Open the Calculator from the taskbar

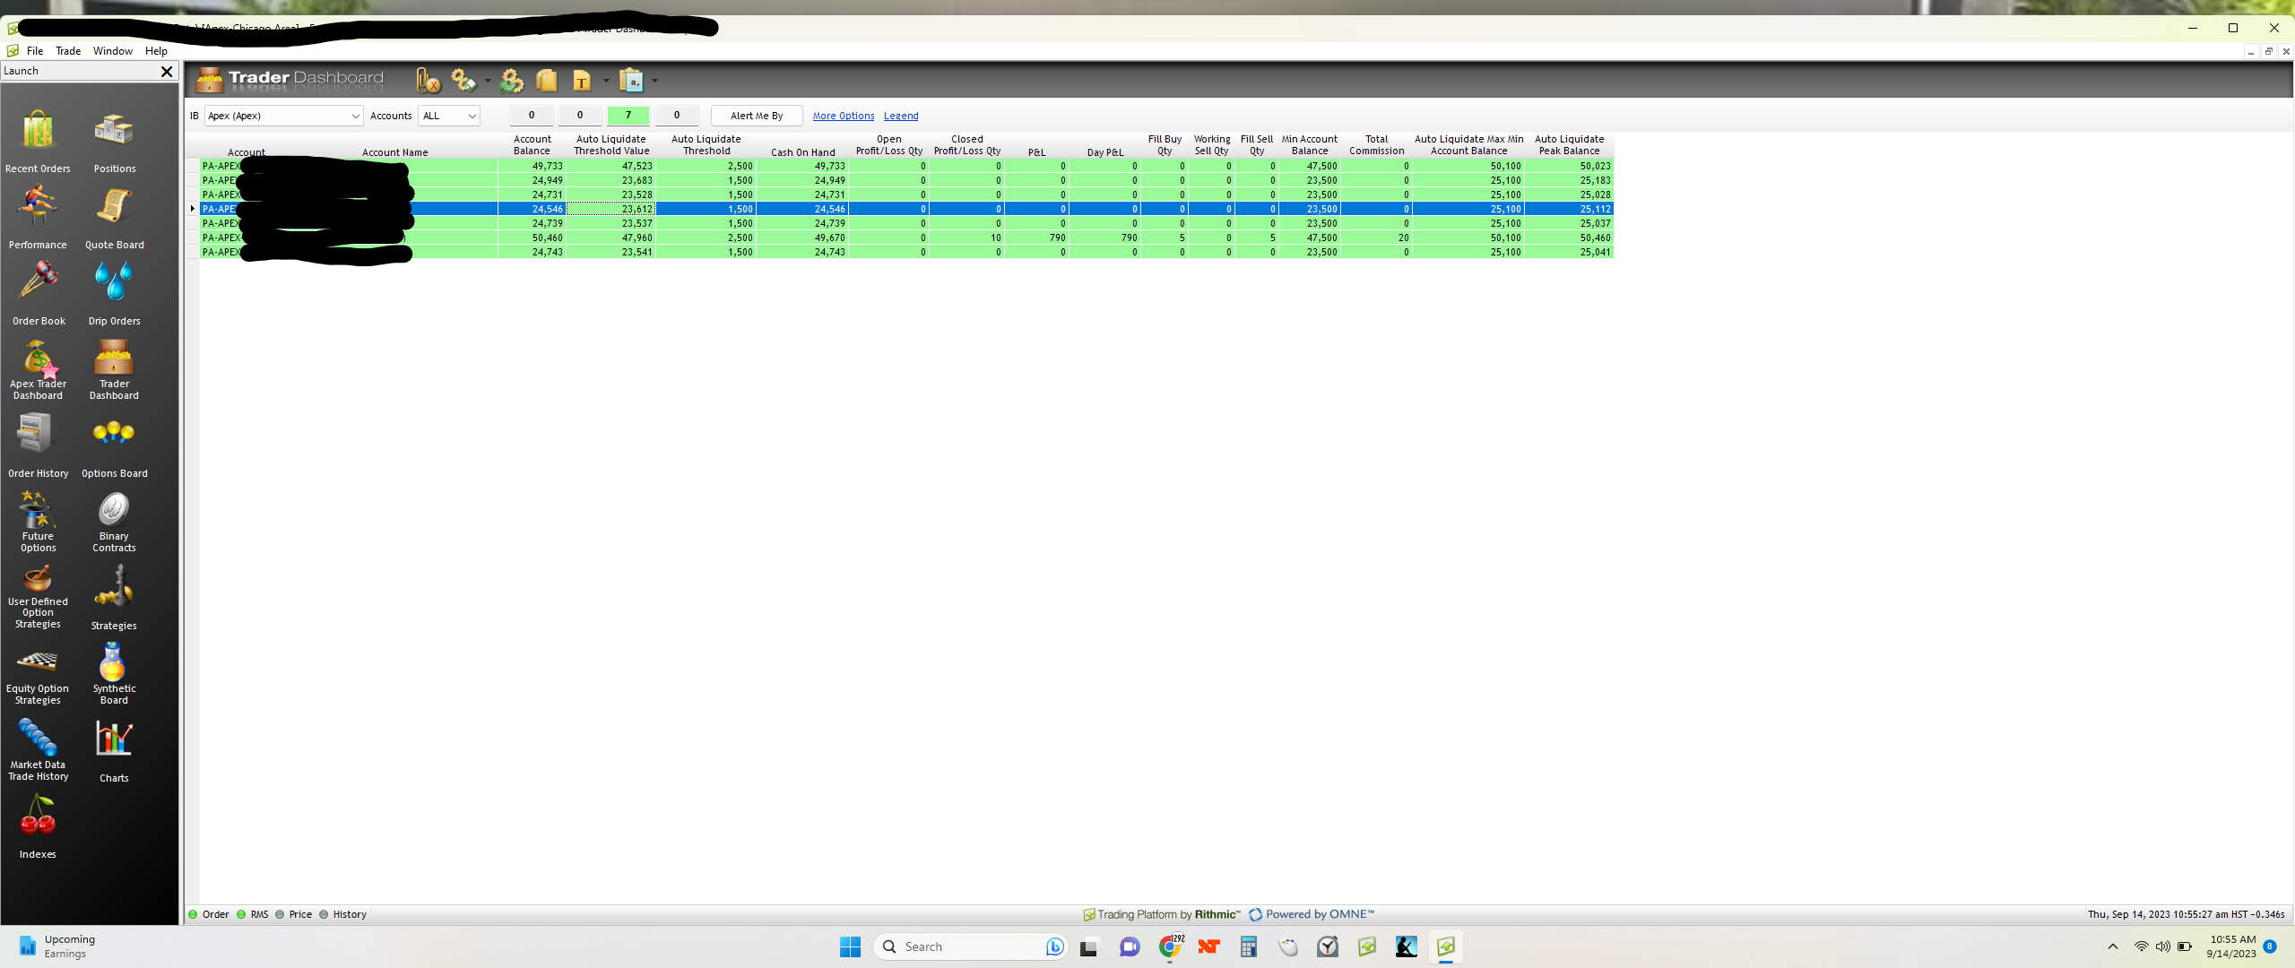(x=1248, y=946)
